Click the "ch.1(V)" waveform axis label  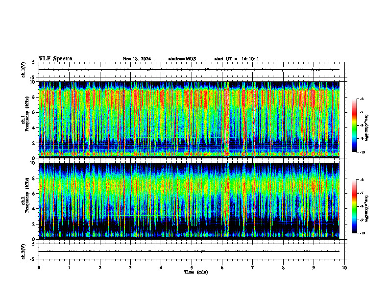[x=23, y=70]
